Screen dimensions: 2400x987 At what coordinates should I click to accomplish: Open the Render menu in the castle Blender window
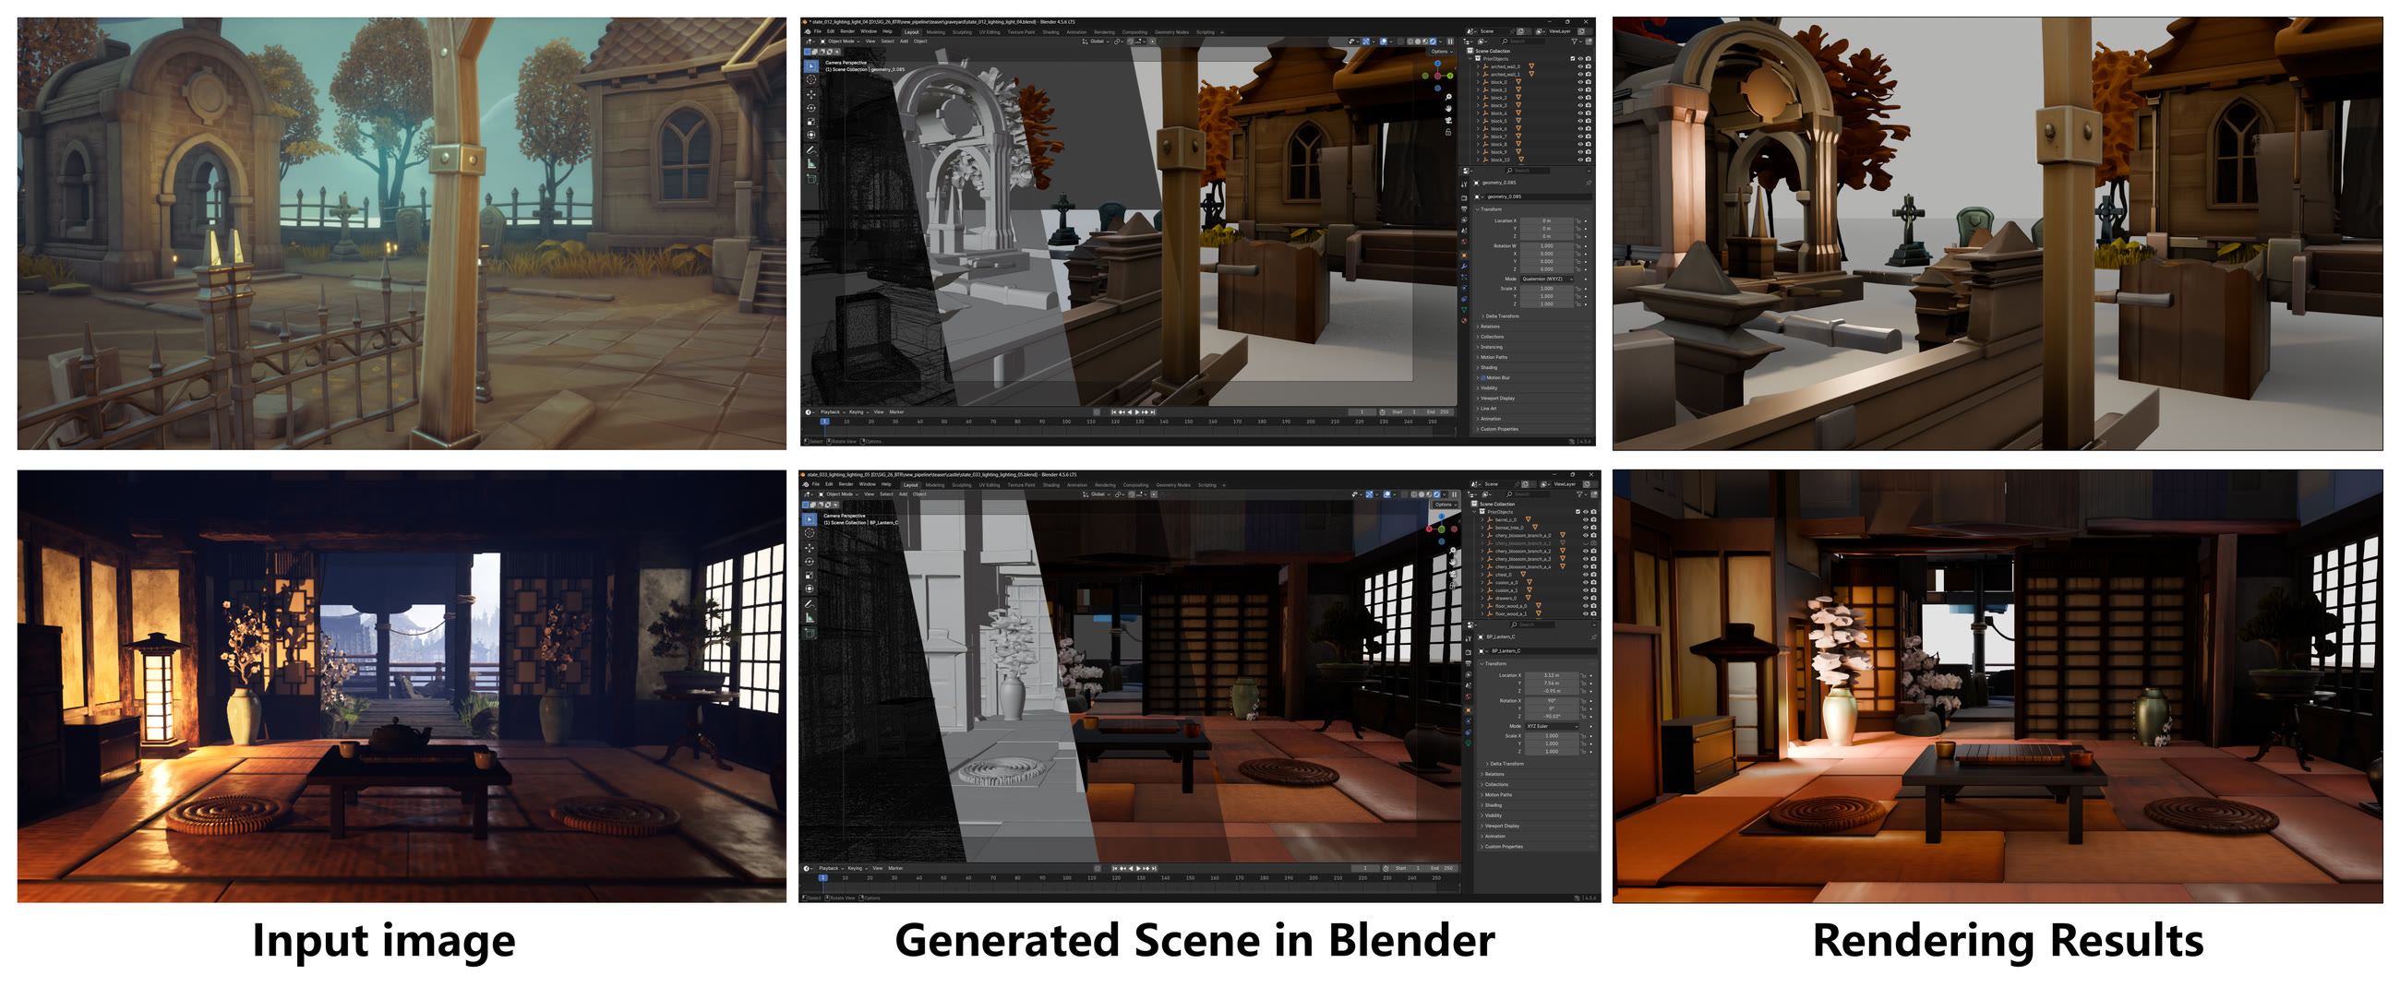pos(846,484)
